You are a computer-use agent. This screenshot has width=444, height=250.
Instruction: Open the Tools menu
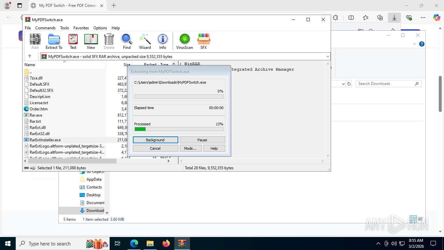point(64,28)
